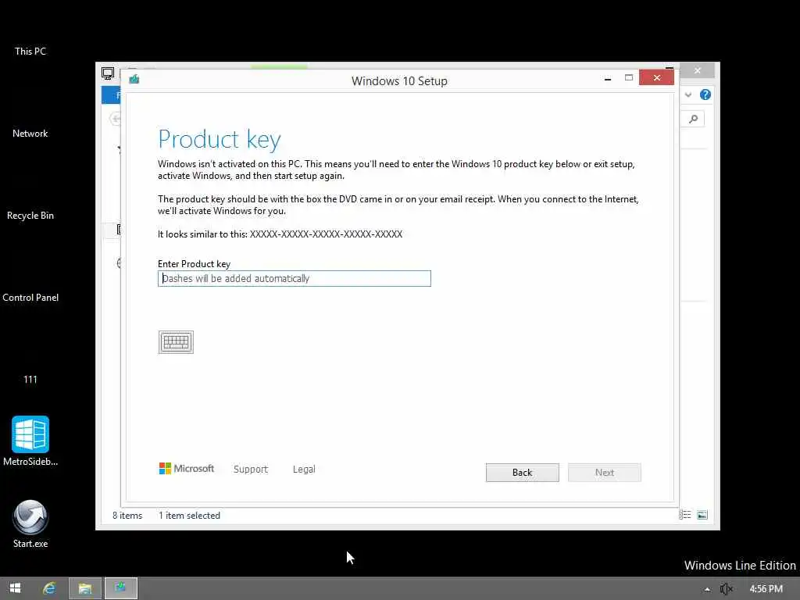Show hidden system tray icons arrow
This screenshot has height=600, width=800.
tap(707, 589)
